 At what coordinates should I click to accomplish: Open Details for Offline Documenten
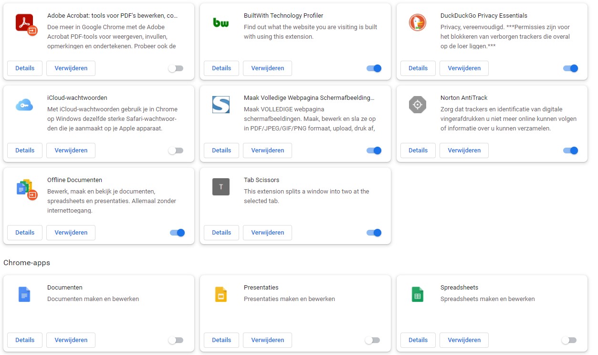tap(25, 233)
